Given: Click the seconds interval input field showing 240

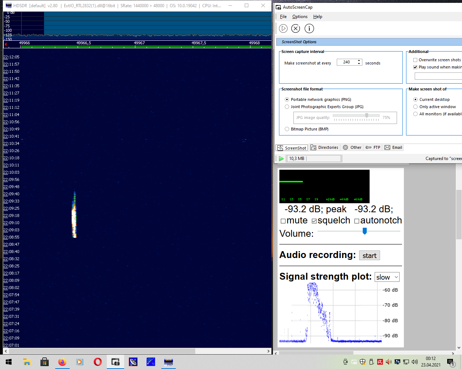Looking at the screenshot, I should point(346,62).
